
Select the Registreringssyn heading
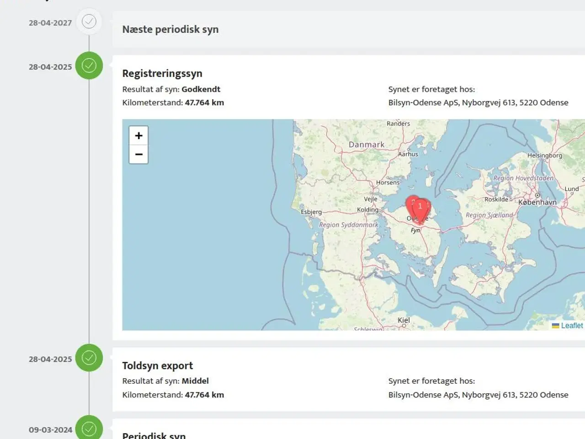click(x=162, y=73)
